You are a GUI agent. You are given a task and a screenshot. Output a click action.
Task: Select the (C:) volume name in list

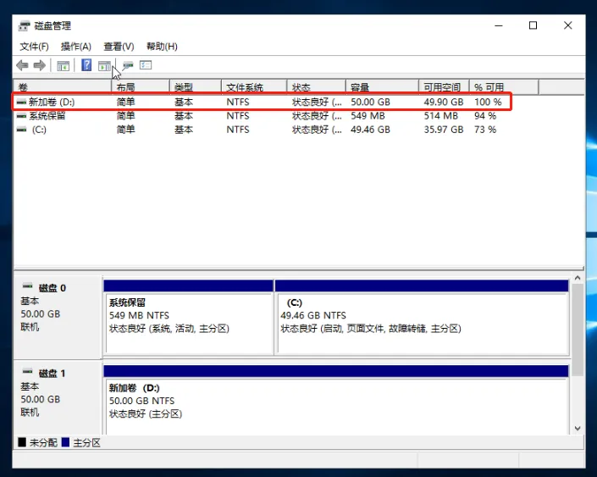[x=39, y=130]
